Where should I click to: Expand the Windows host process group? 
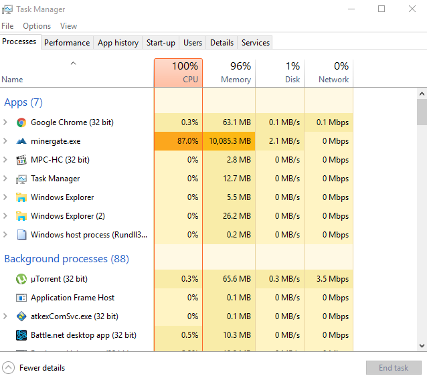[5, 235]
